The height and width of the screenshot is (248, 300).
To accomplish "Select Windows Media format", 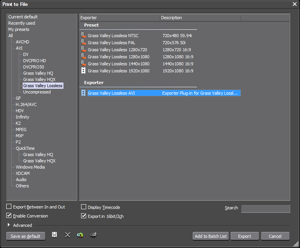I will (30, 167).
